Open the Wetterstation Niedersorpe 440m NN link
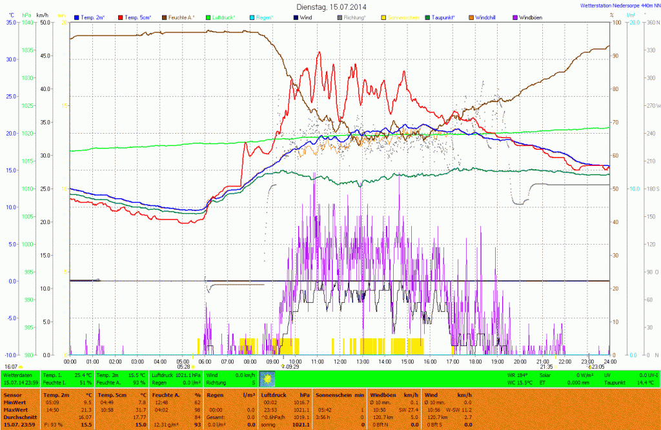This screenshot has height=430, width=661. (619, 6)
